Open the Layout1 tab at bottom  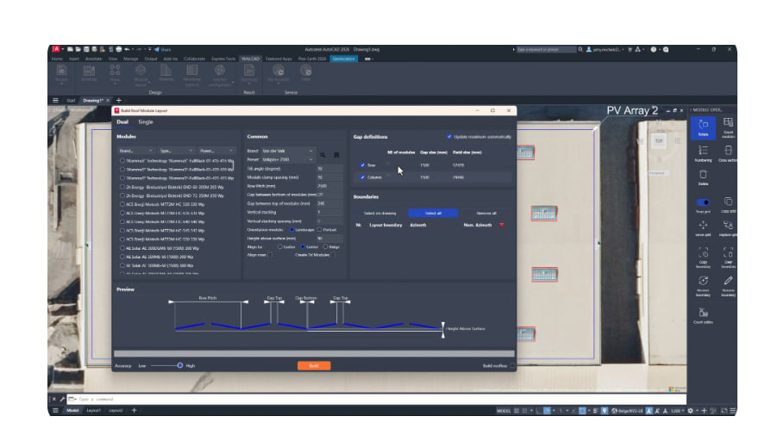tap(94, 411)
